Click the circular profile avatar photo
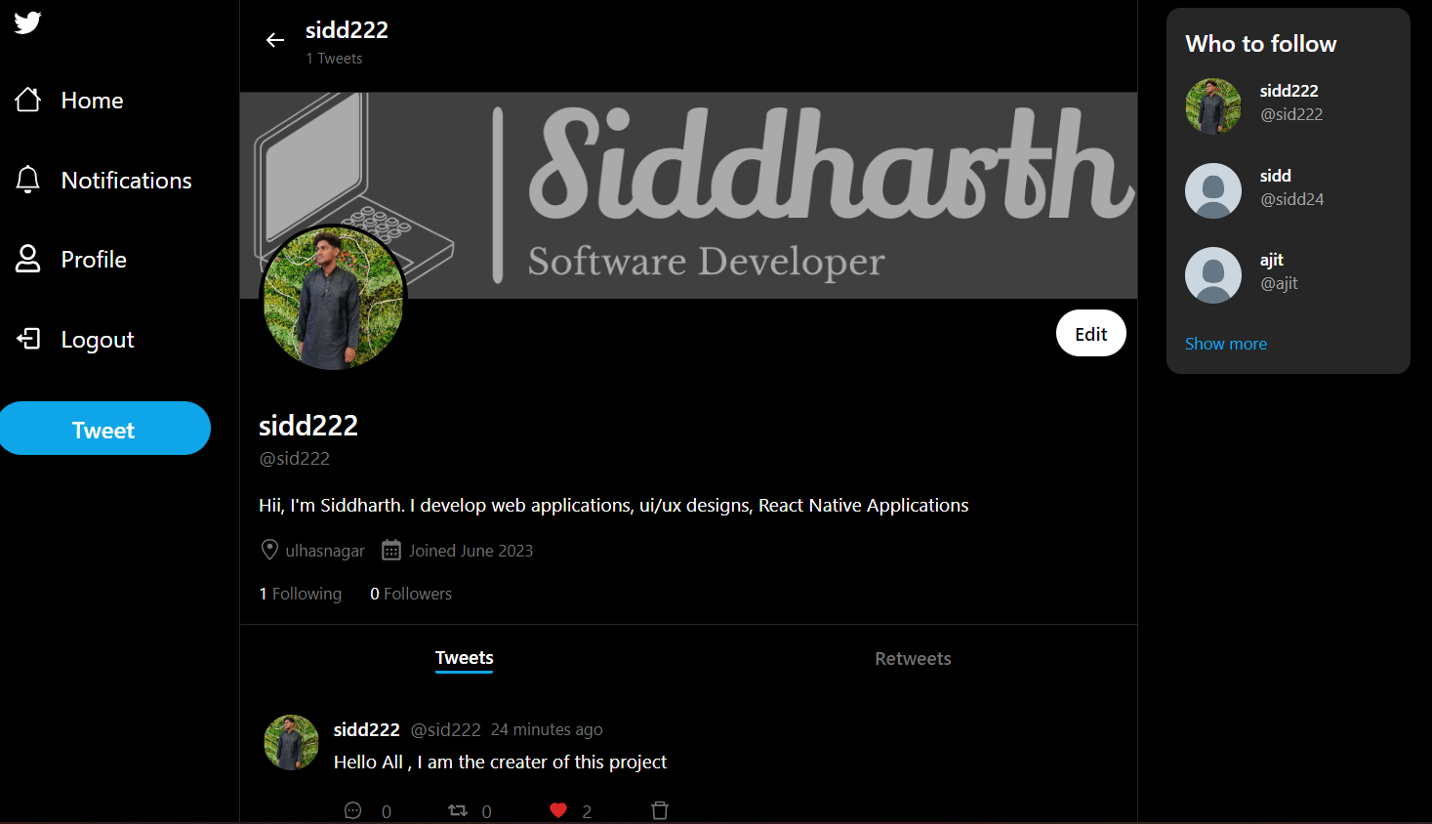The height and width of the screenshot is (824, 1432). tap(333, 299)
